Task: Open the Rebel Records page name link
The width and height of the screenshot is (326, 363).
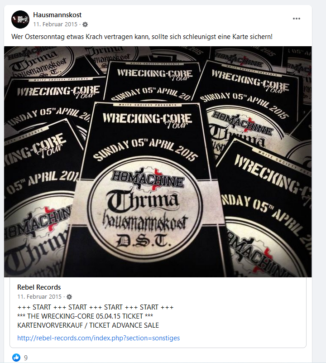Action: (x=39, y=287)
